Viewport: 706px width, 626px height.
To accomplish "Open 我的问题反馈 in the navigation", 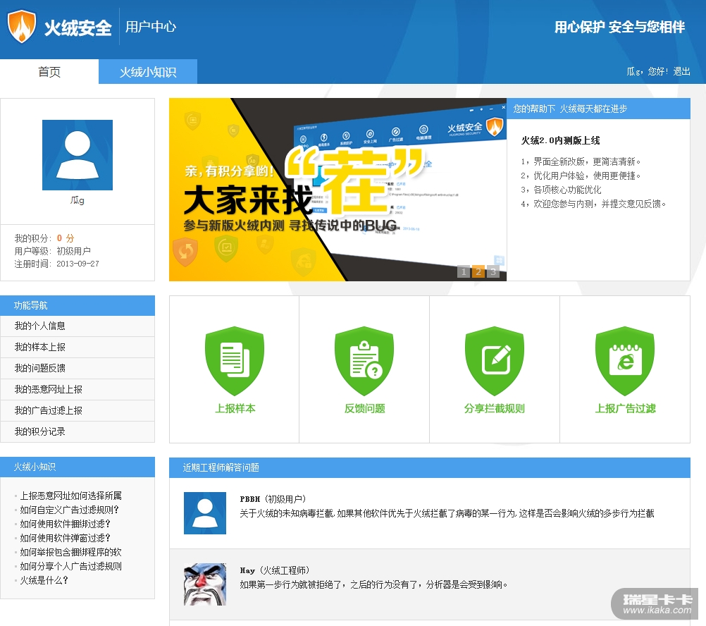I will (78, 369).
